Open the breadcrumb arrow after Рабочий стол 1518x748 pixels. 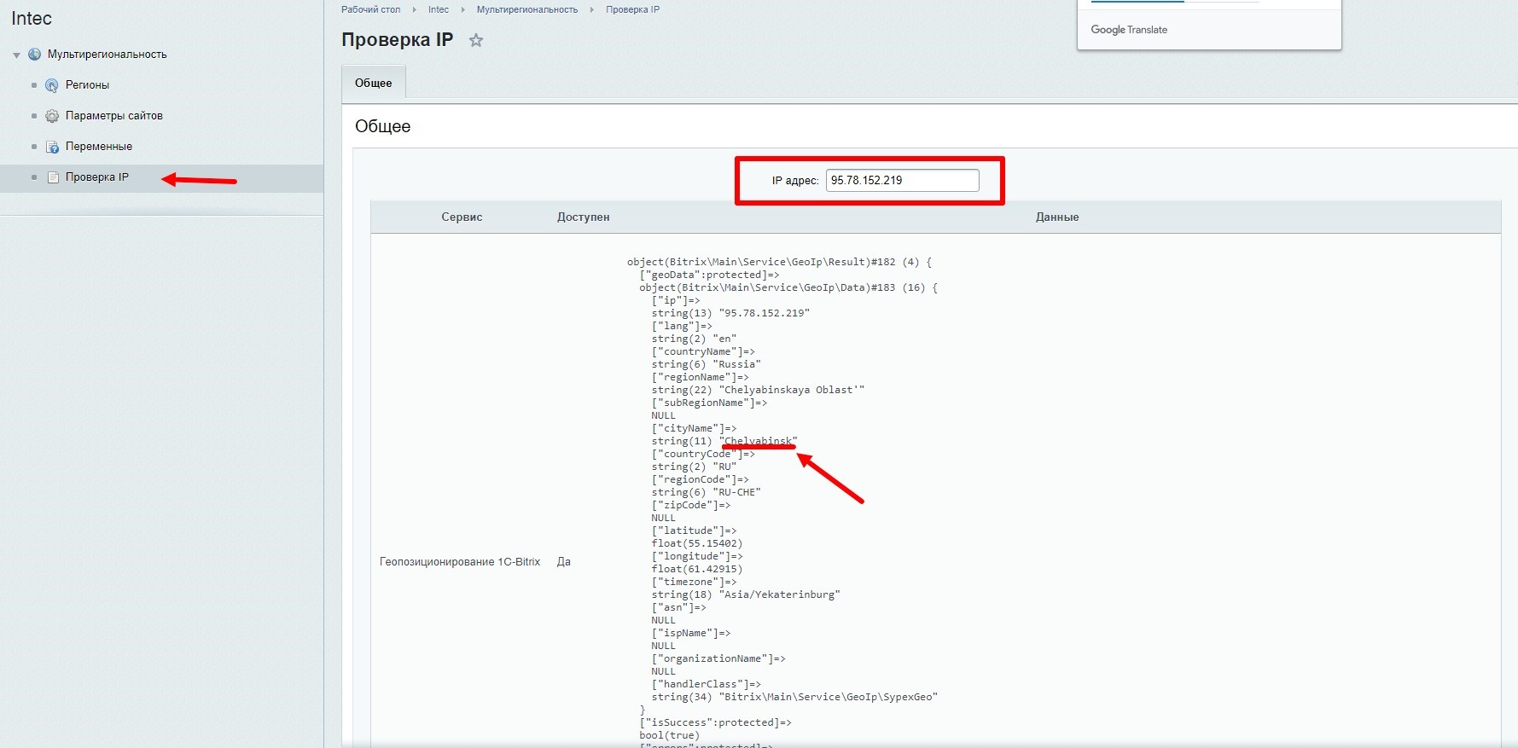(414, 10)
